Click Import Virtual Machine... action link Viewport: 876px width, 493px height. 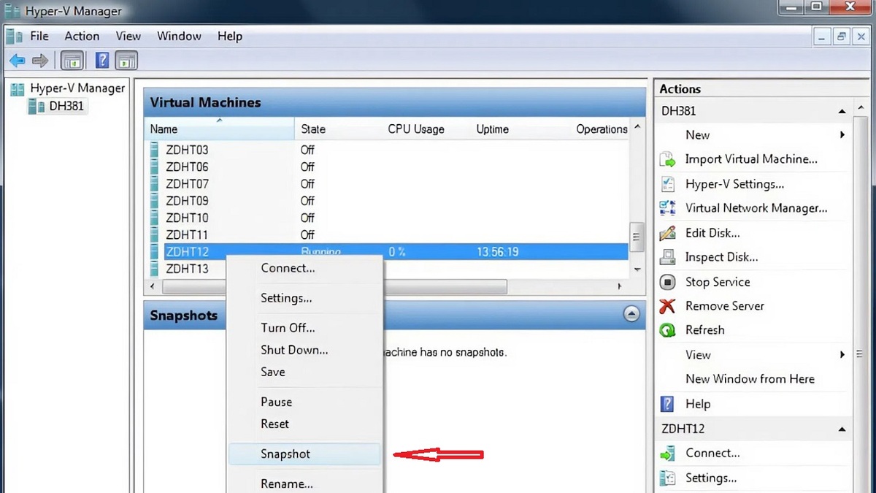(751, 159)
